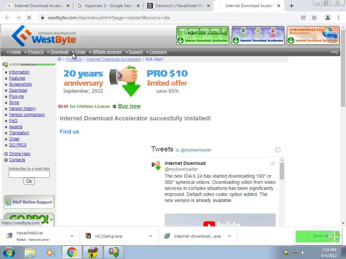The image size is (346, 259).
Task: Open the Affiliate program menu item
Action: [107, 52]
